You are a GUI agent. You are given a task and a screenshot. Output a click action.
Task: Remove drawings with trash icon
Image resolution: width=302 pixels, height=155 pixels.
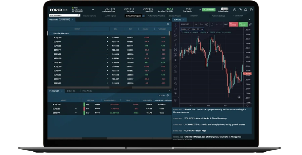(175, 100)
